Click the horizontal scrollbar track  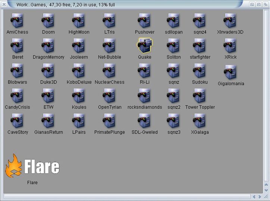click(127, 197)
